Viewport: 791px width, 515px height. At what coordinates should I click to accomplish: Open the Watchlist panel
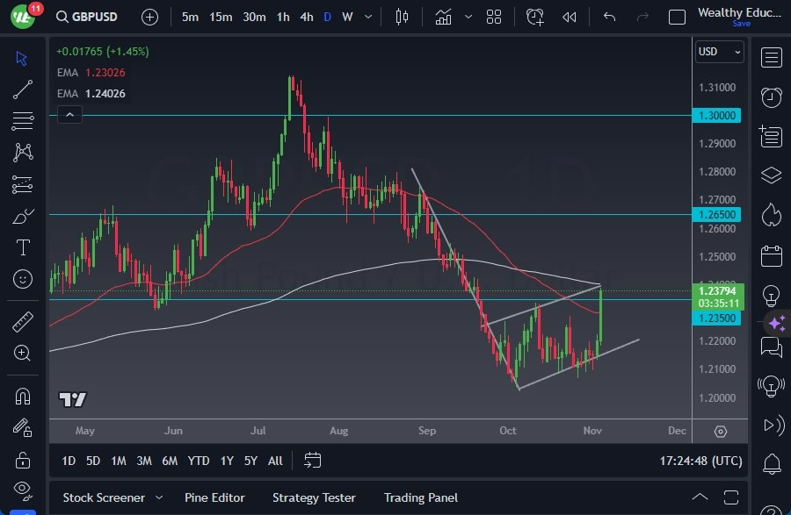click(771, 57)
